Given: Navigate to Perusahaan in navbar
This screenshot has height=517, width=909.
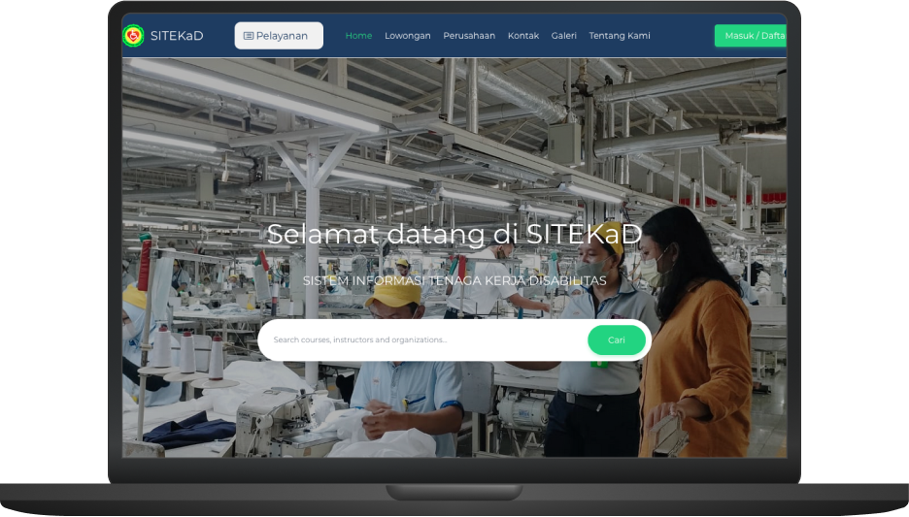Looking at the screenshot, I should click(468, 36).
